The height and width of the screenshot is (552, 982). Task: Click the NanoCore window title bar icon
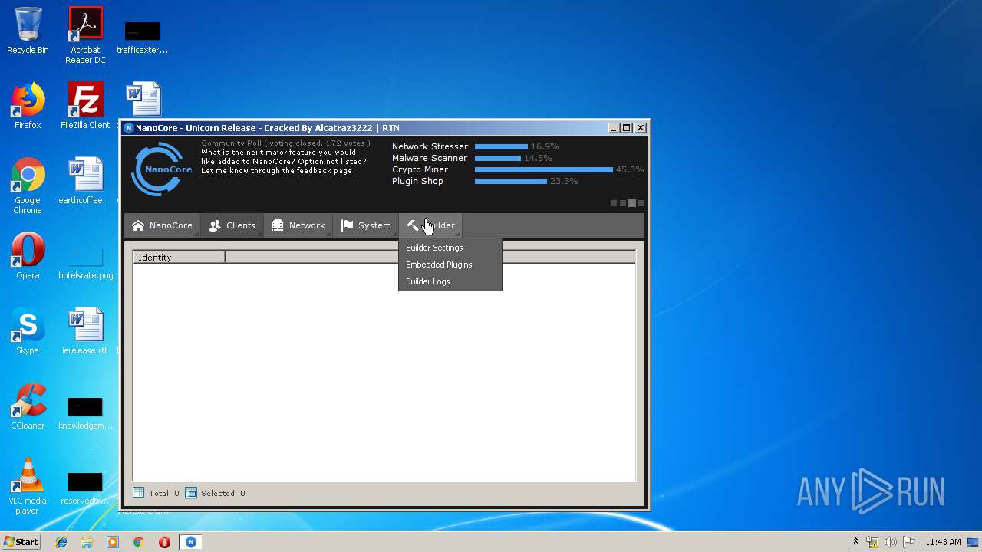128,128
